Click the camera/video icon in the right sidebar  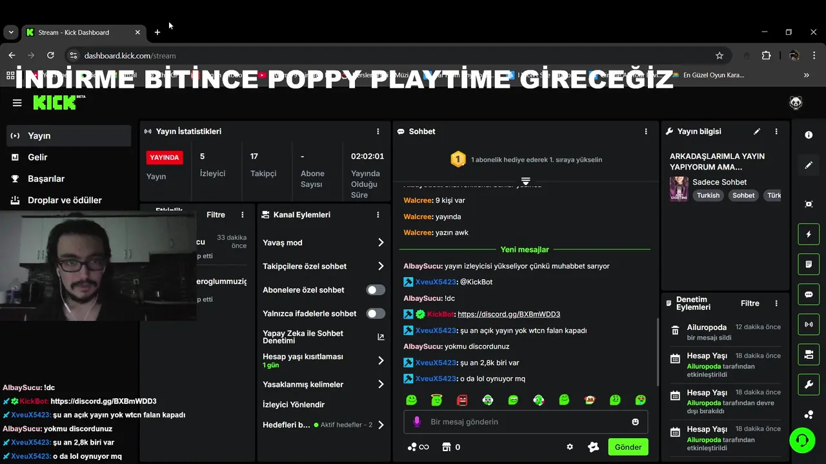click(809, 354)
